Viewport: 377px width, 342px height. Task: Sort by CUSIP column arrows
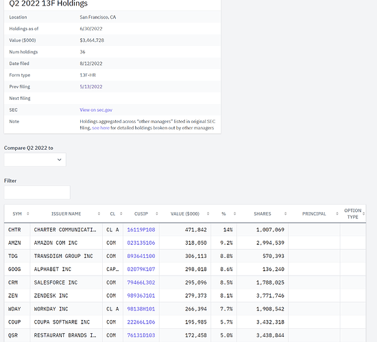(x=157, y=214)
